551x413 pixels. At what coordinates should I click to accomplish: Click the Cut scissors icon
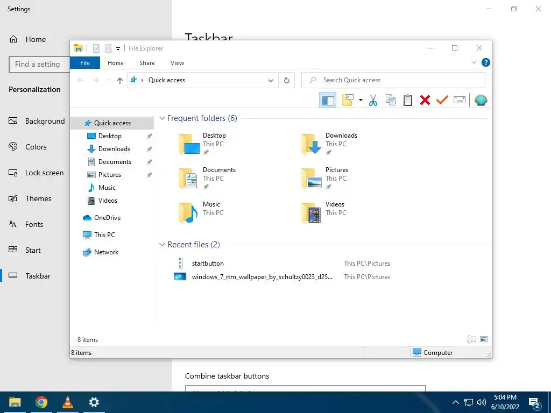pos(373,101)
